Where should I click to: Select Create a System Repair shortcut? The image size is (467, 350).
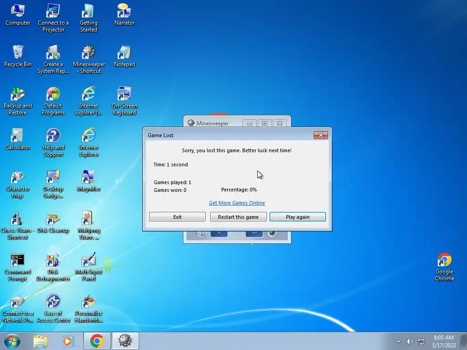tap(53, 59)
